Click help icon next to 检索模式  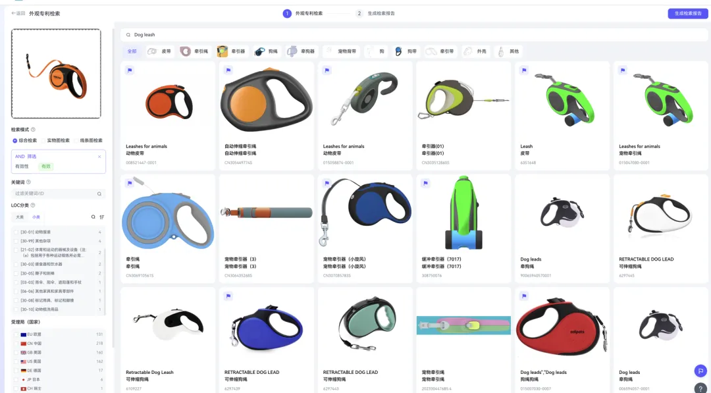pos(33,130)
